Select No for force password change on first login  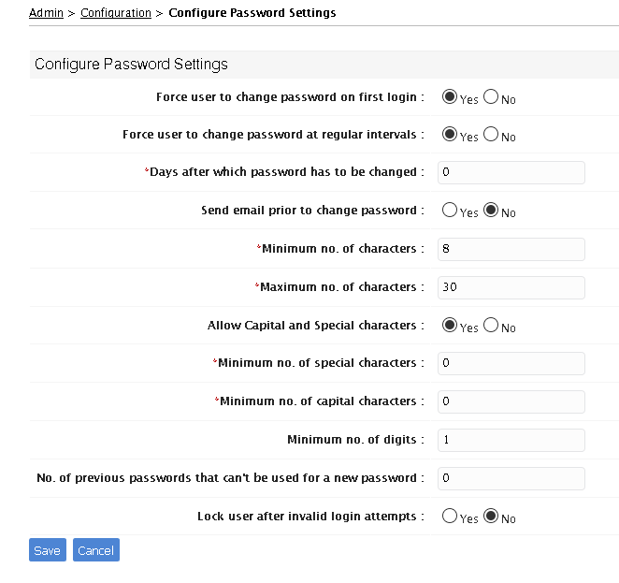(x=491, y=96)
